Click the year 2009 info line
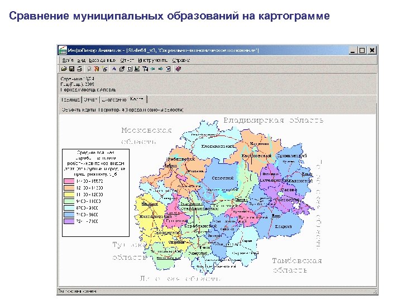The width and height of the screenshot is (402, 301). pos(78,84)
